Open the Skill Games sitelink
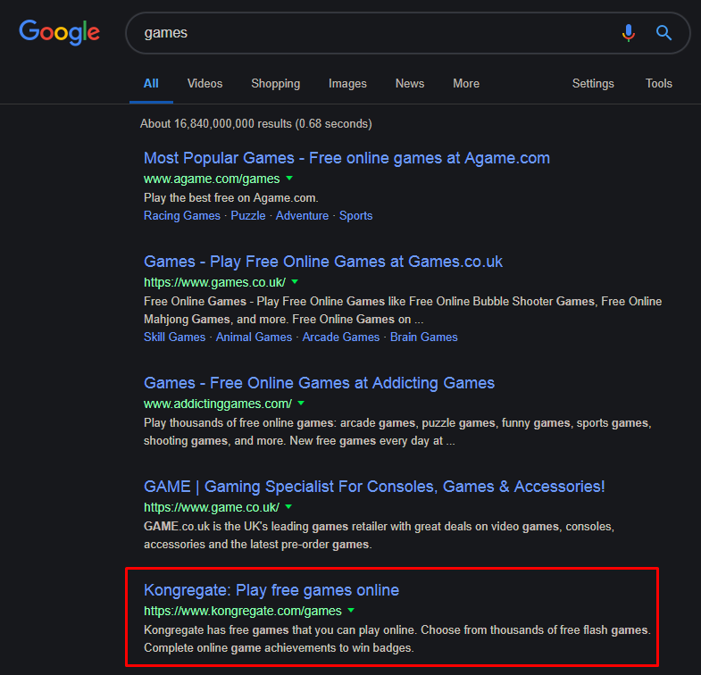 [x=174, y=337]
